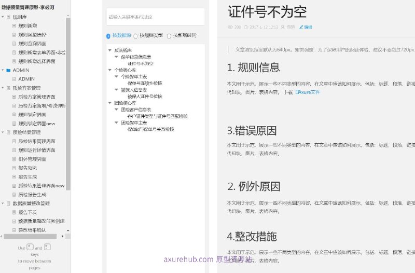Click page icon beside 规则新增
The width and height of the screenshot is (415, 273).
[14, 25]
